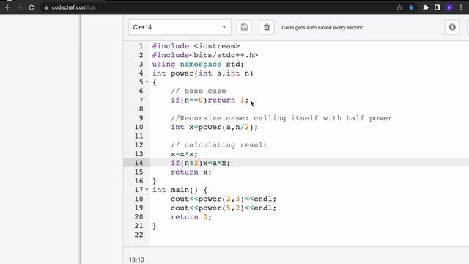Place cursor on '#include <iostream>' line
This screenshot has height=264, width=469.
(196, 46)
